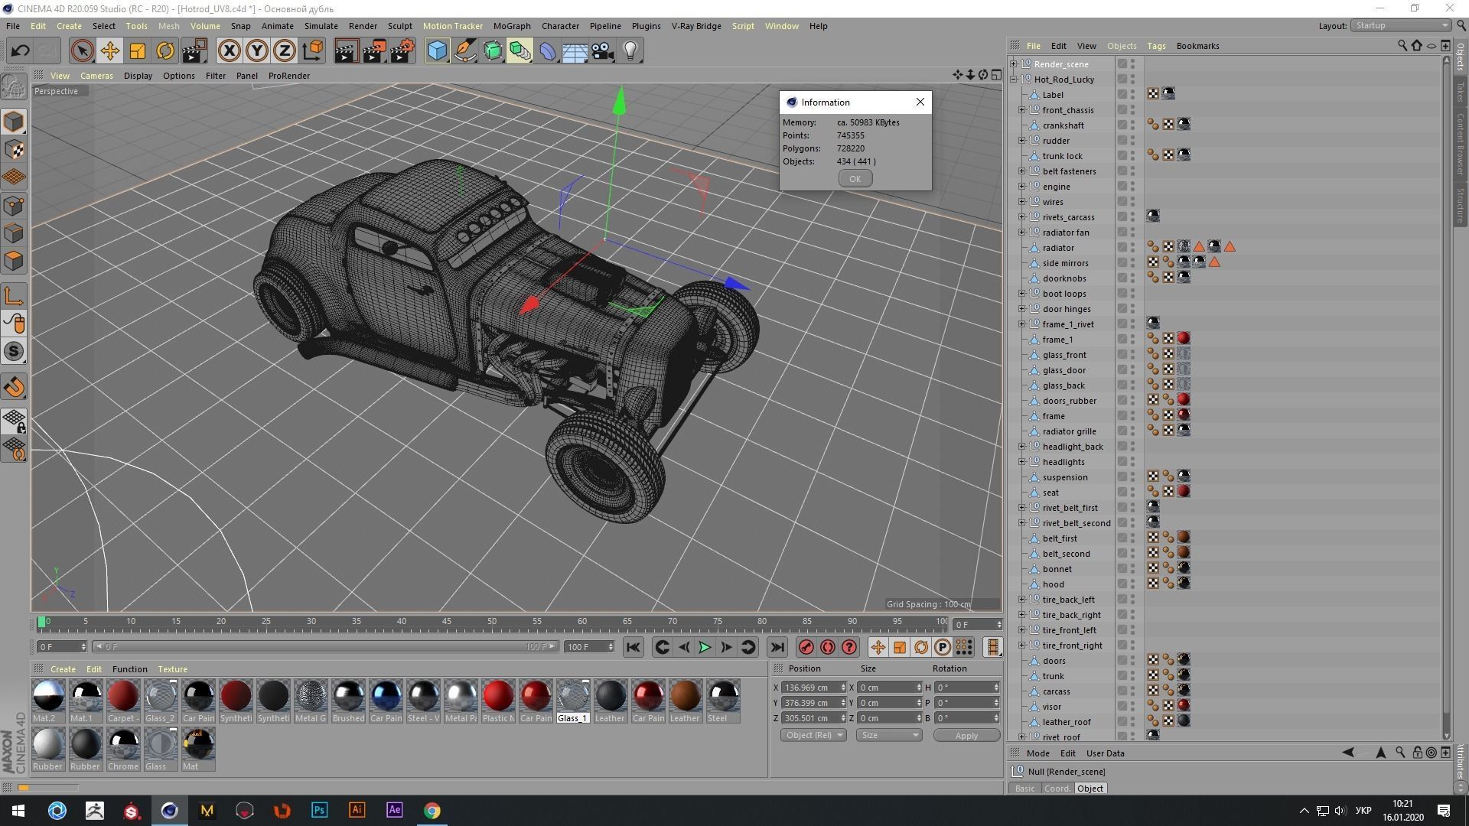1469x826 pixels.
Task: Collapse the Hot_Rod_Lucky group
Action: 1014,79
